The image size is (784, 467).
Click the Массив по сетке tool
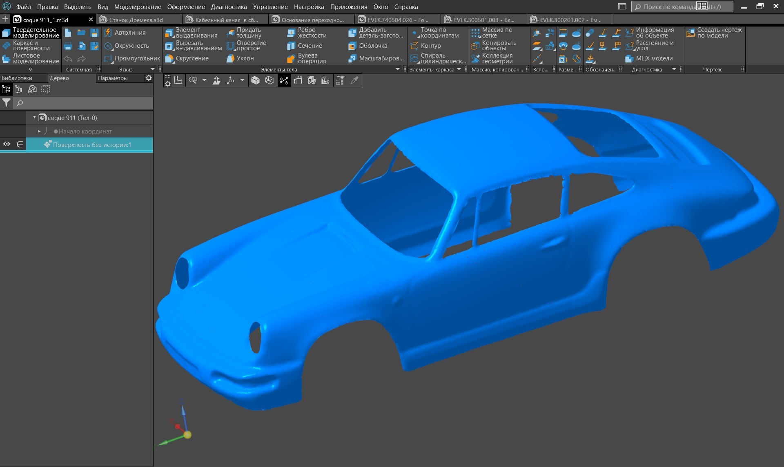[492, 33]
